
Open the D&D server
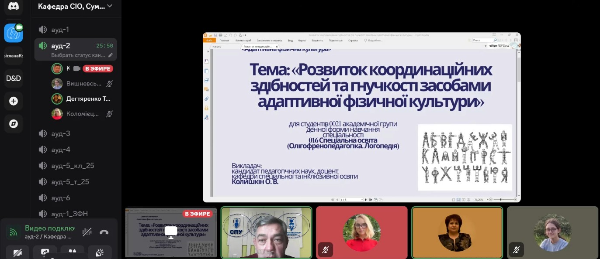click(x=14, y=78)
